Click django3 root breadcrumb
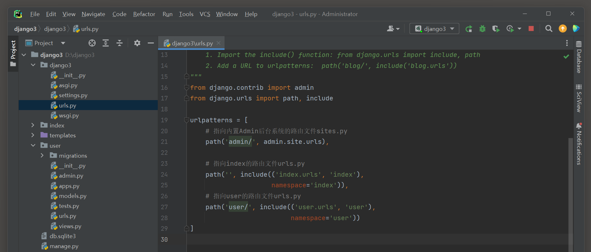Image resolution: width=591 pixels, height=252 pixels. pyautogui.click(x=25, y=29)
